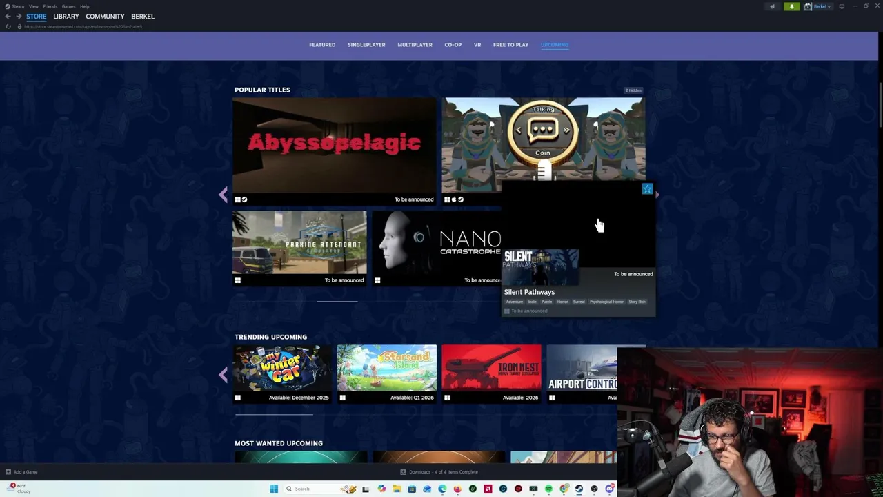The image size is (883, 497).
Task: Select the FREE TO PLAY tab
Action: click(x=510, y=45)
